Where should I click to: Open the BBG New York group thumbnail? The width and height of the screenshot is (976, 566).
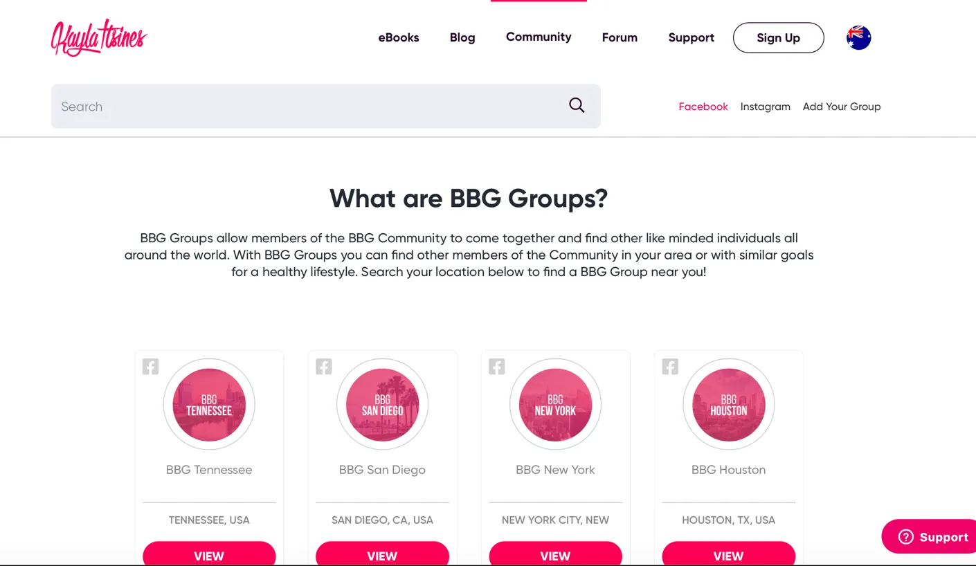555,405
